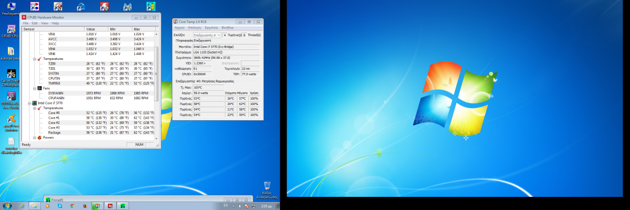Switch to Core Temp taskbar button

(98, 205)
